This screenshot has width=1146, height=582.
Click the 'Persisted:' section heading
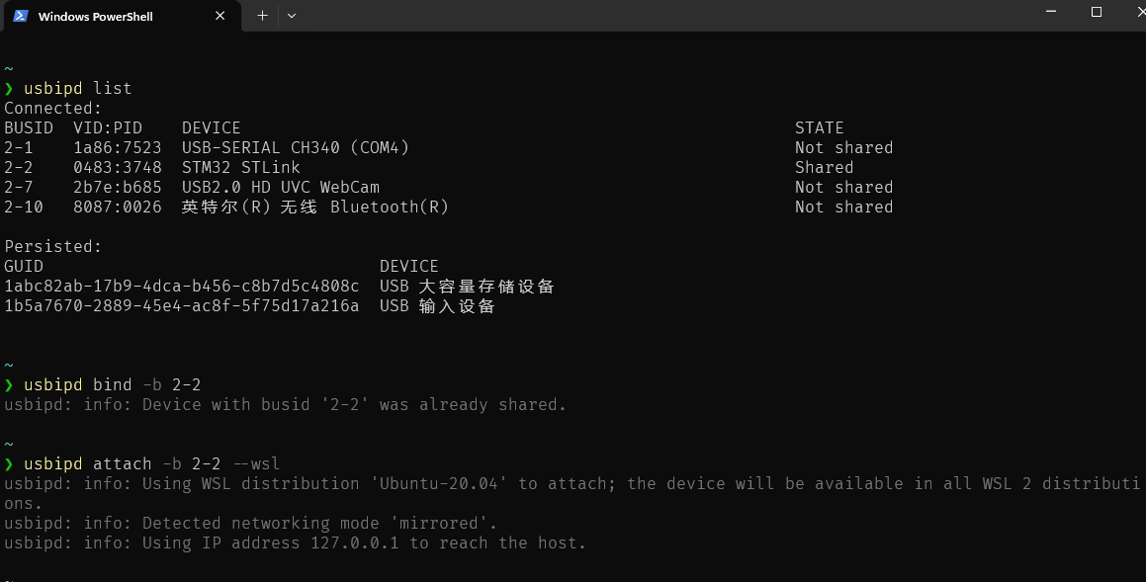tap(52, 247)
